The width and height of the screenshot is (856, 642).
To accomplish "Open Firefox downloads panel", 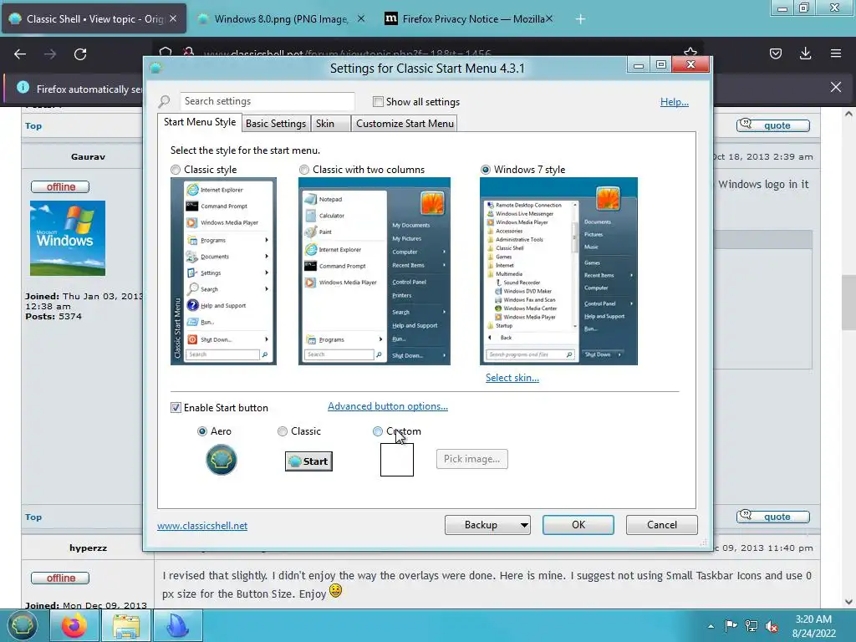I will click(806, 53).
